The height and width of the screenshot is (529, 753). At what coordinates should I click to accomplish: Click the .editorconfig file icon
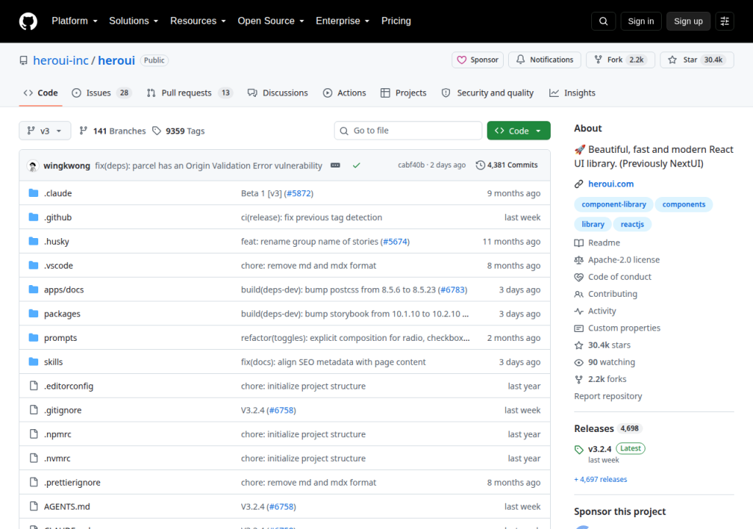click(x=34, y=386)
